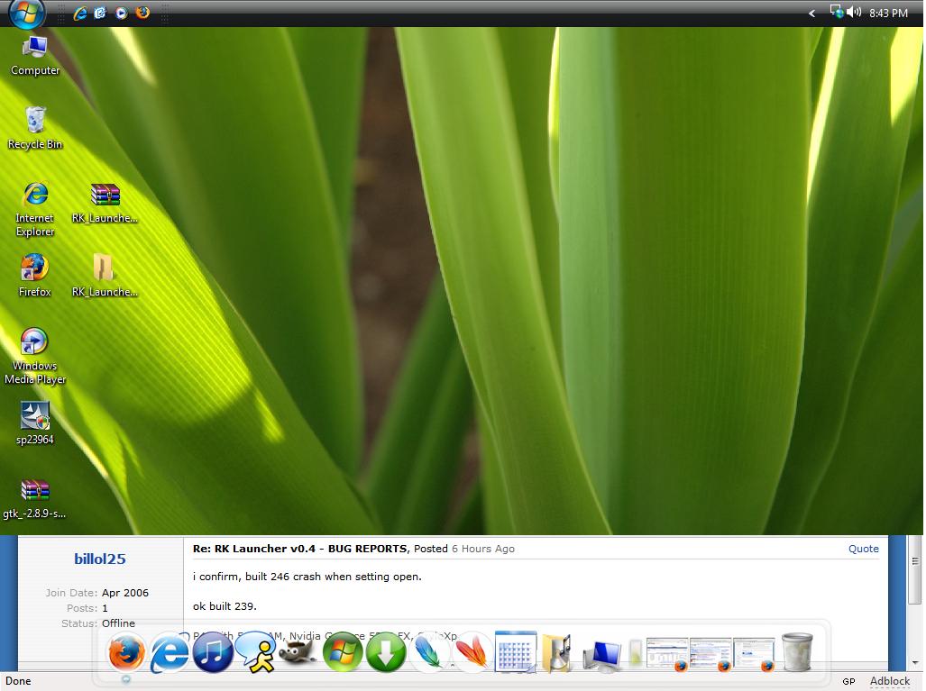Click the browser page vertical scrollbar thumb
Image resolution: width=926 pixels, height=691 pixels.
pyautogui.click(x=915, y=570)
